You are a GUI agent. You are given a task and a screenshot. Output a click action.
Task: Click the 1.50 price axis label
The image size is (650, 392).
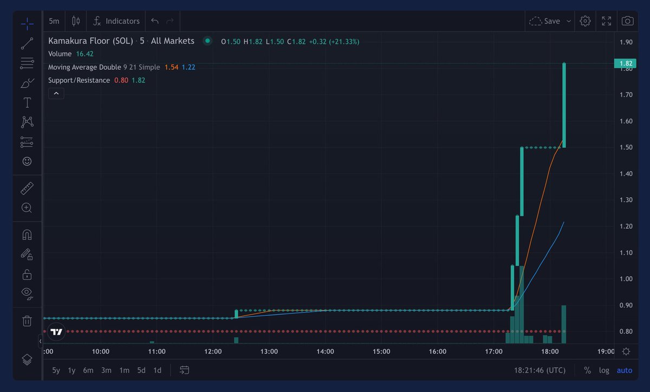coord(626,147)
